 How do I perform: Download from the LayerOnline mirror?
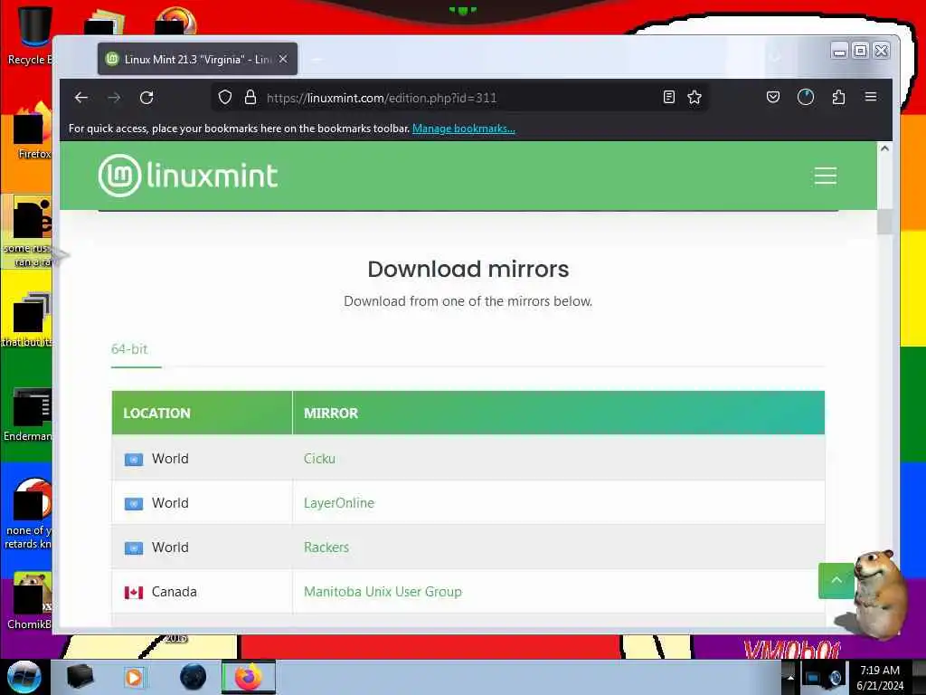339,503
